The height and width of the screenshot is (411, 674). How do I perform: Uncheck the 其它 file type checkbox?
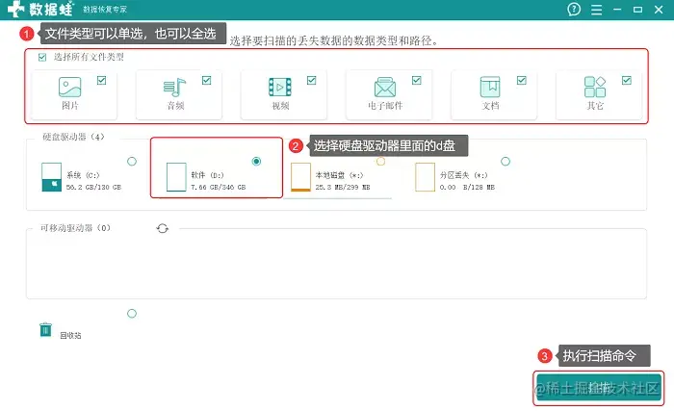pos(627,81)
